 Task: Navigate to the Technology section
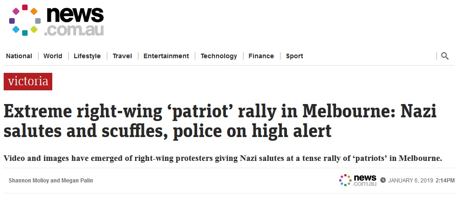click(x=219, y=56)
